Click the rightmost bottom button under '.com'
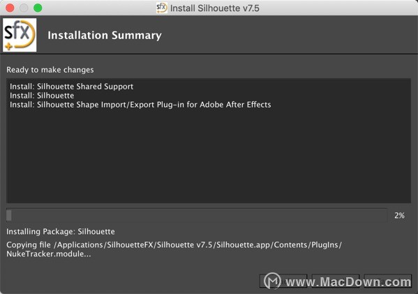 coord(388,281)
